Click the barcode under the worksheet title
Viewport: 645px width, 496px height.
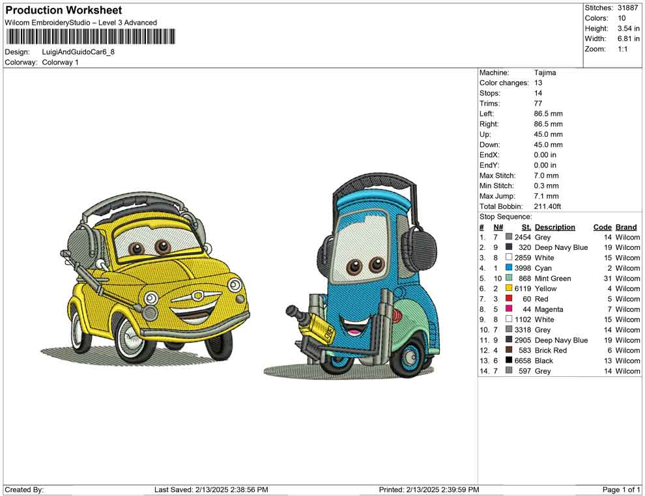(91, 36)
